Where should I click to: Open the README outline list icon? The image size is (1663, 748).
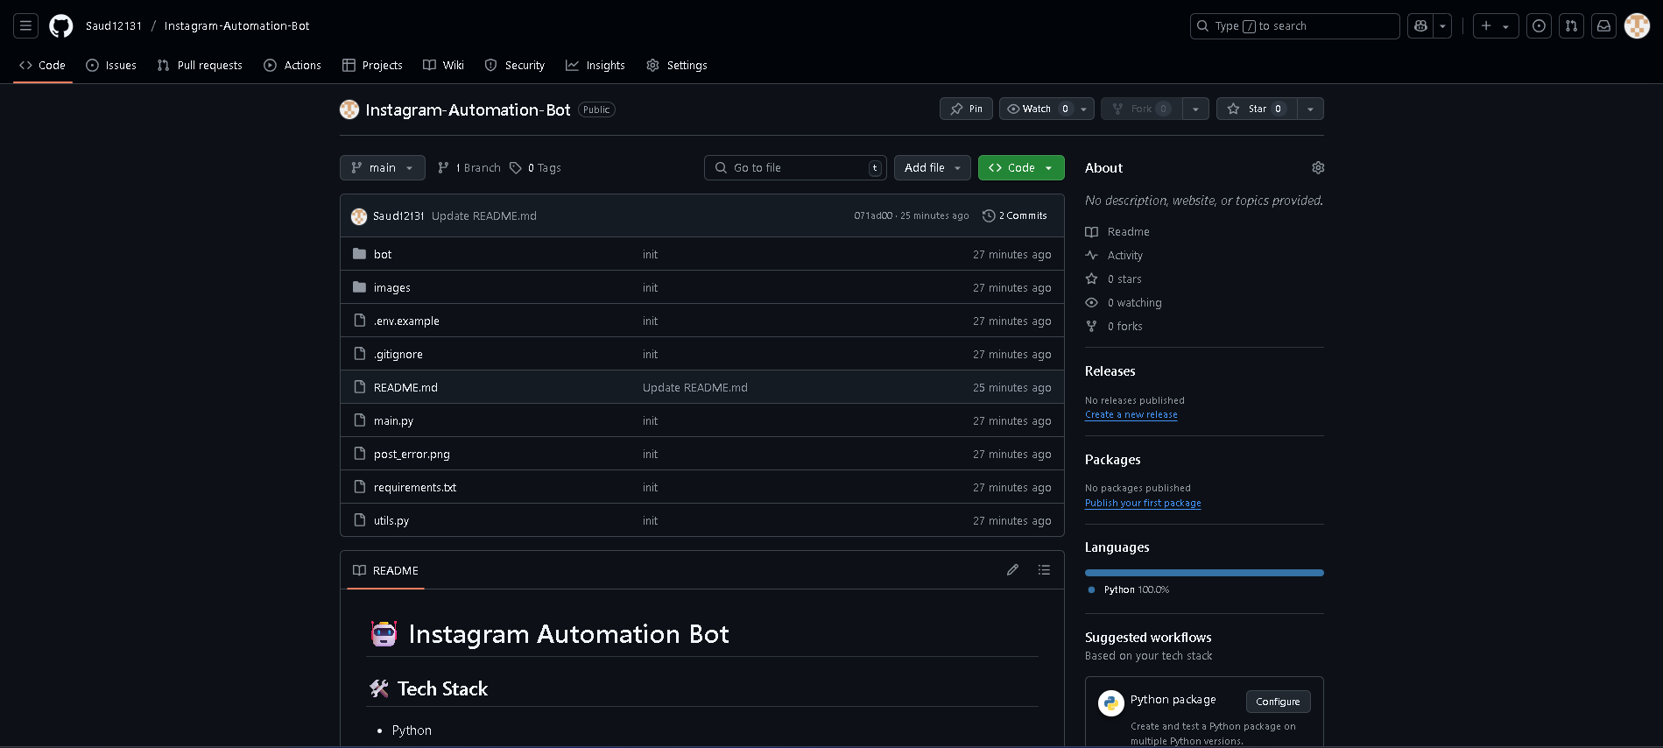(x=1044, y=570)
